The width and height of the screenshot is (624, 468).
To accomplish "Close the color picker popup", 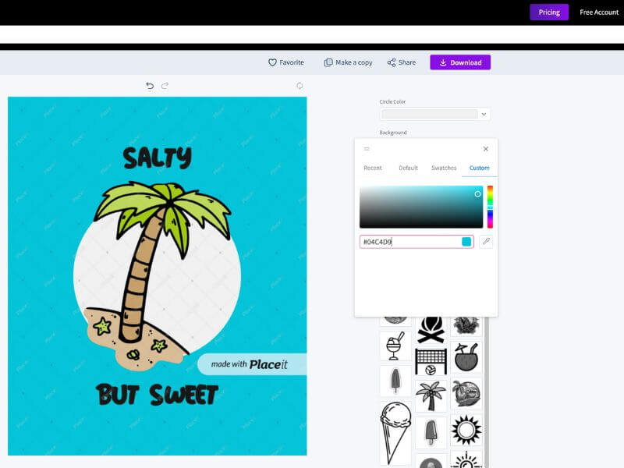I will pyautogui.click(x=485, y=149).
